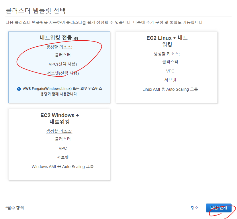Viewport: 237px width, 219px height.
Task: Click the 취소 link
Action: 195,208
